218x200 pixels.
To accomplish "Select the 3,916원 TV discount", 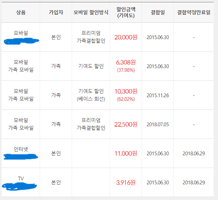I will coord(126,183).
